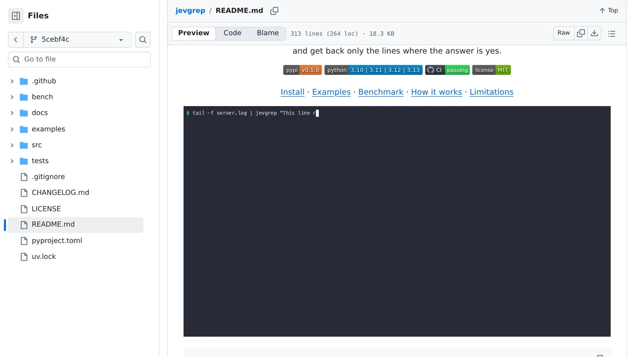This screenshot has height=357, width=635.
Task: Expand the examples folder chevron
Action: pyautogui.click(x=12, y=129)
